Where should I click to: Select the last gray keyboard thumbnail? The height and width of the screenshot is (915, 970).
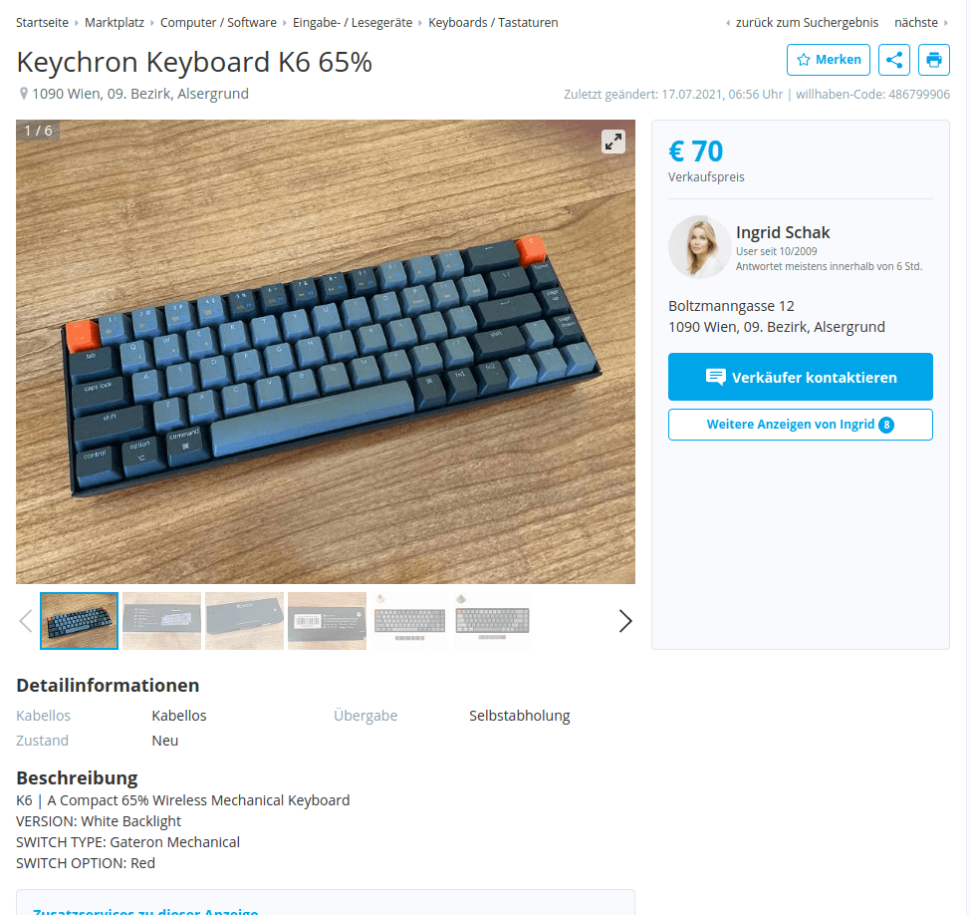pos(492,621)
